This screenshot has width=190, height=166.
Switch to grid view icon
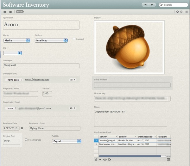[x=10, y=12]
